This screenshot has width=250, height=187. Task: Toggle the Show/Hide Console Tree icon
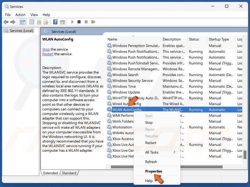tap(23, 22)
